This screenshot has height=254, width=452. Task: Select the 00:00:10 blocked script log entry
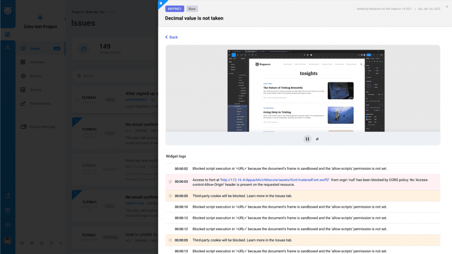[x=290, y=207]
